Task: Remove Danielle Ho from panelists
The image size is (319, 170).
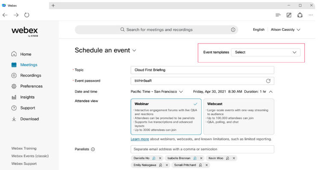Action: point(160,158)
